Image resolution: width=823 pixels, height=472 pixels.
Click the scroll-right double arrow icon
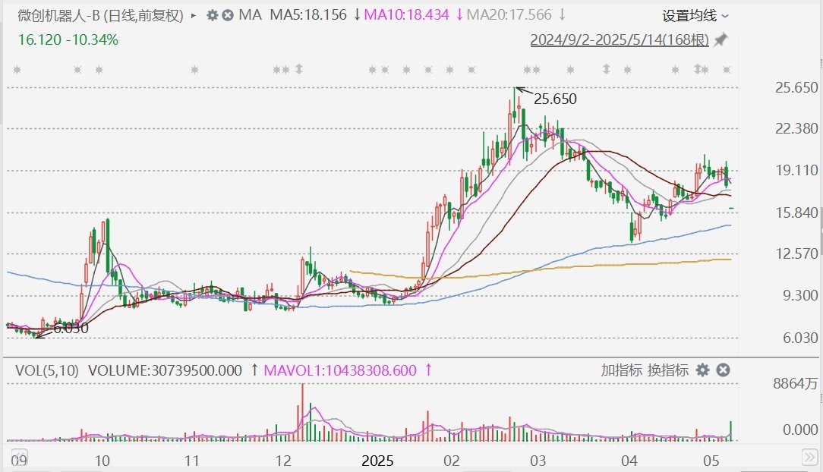click(809, 458)
